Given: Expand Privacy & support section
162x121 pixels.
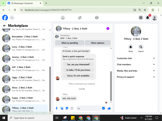Looking at the screenshot, I should point(136,77).
